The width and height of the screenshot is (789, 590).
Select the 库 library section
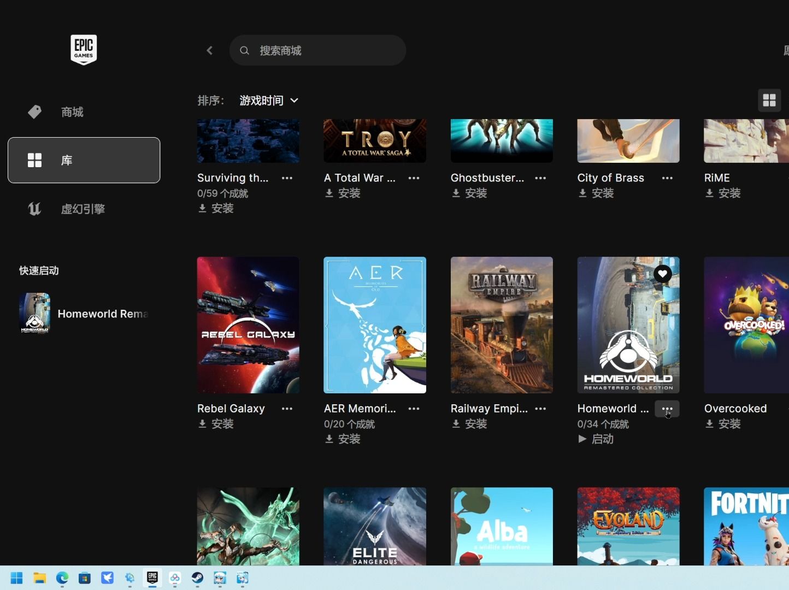click(84, 160)
